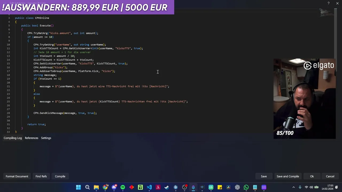This screenshot has width=342, height=192.
Task: Click the microphone system tray icon
Action: [x=300, y=187]
